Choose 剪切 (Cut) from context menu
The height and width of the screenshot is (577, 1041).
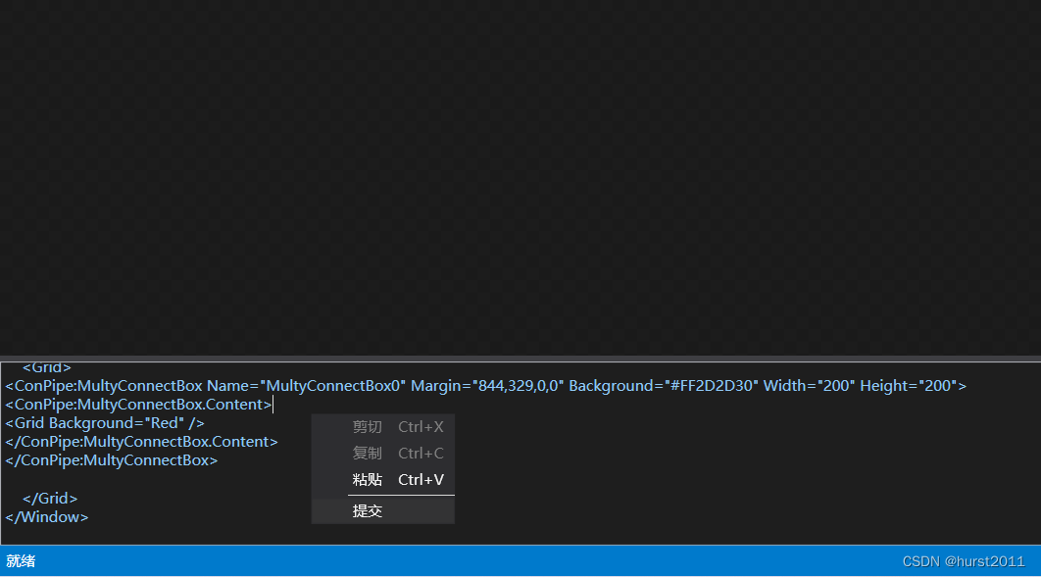(x=383, y=427)
